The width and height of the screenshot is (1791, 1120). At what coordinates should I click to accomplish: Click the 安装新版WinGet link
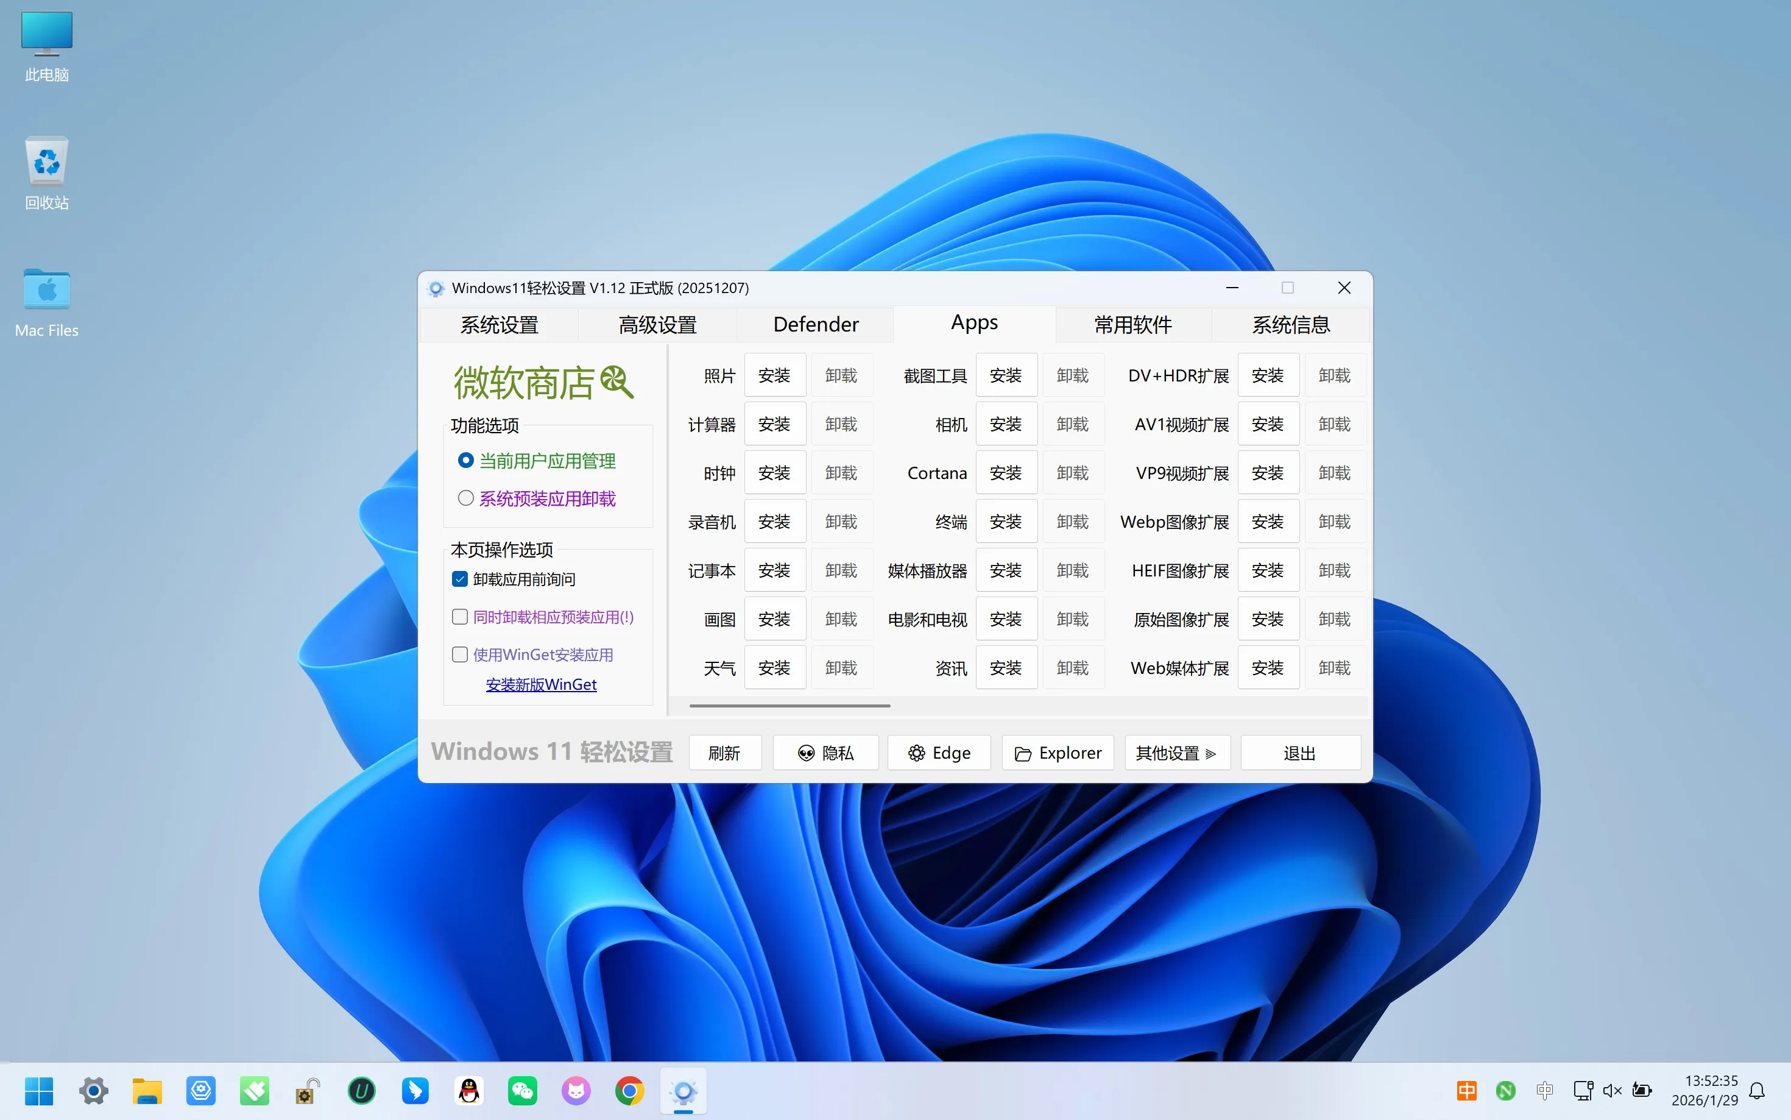pyautogui.click(x=541, y=684)
